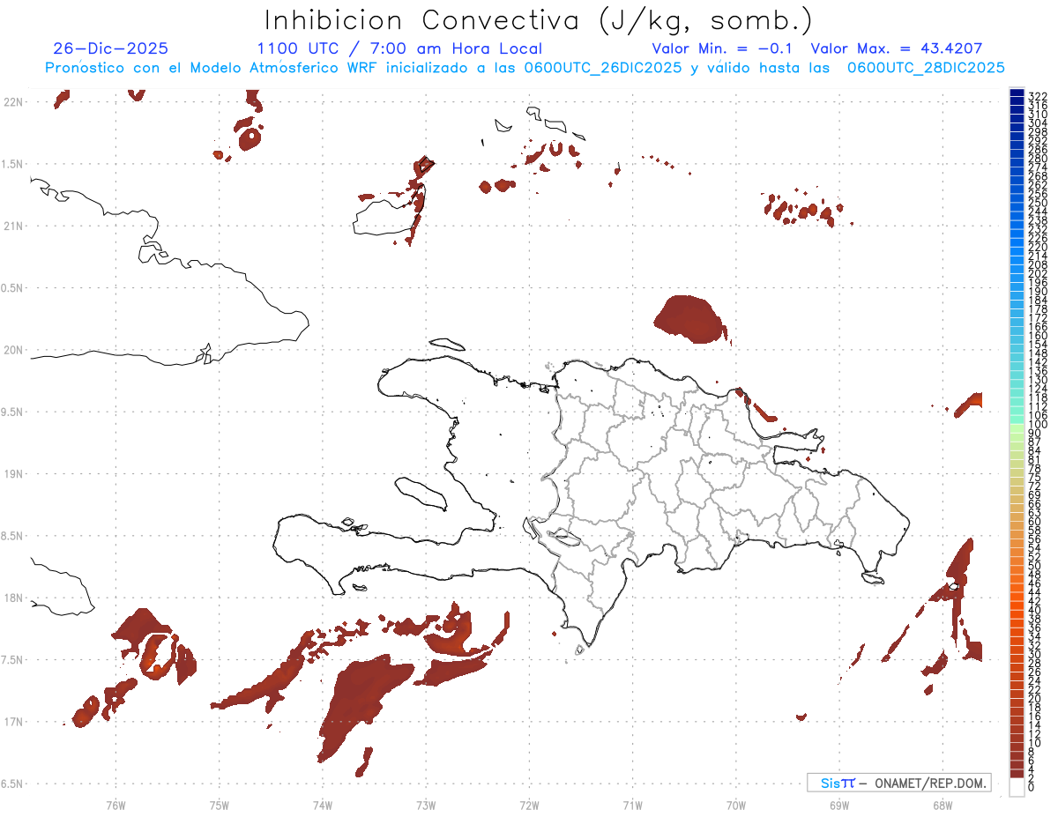This screenshot has width=1058, height=817.
Task: Select the "76W" longitude label
Action: 116,806
